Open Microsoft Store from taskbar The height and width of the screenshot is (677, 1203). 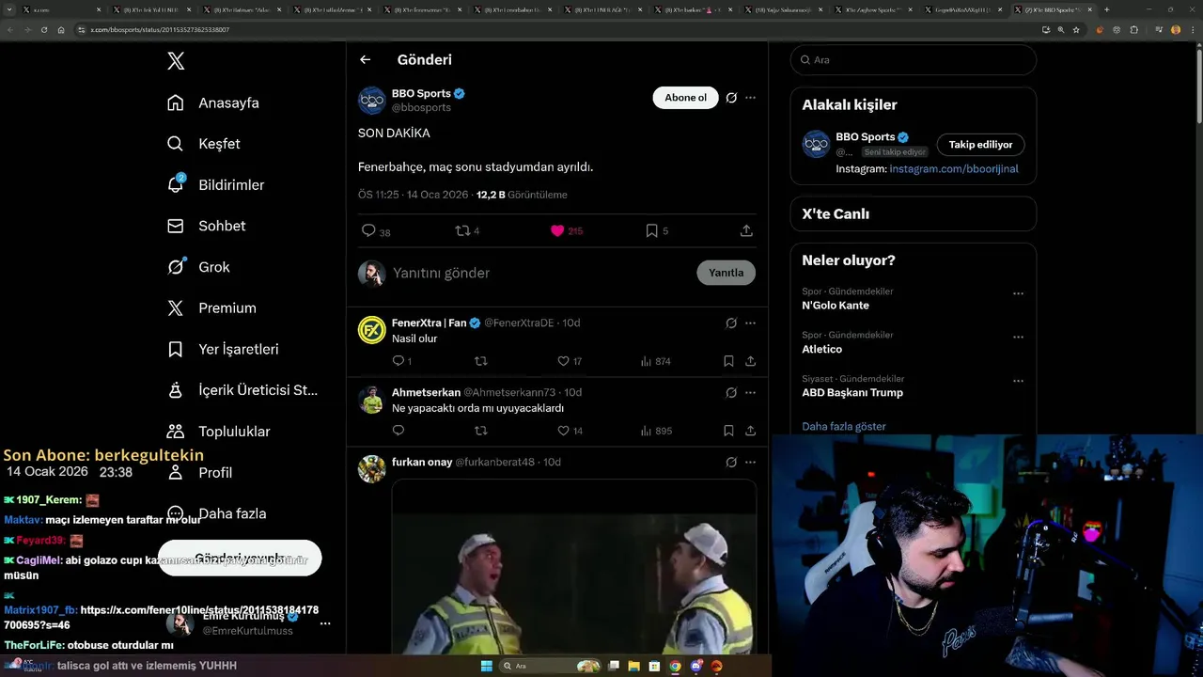654,666
